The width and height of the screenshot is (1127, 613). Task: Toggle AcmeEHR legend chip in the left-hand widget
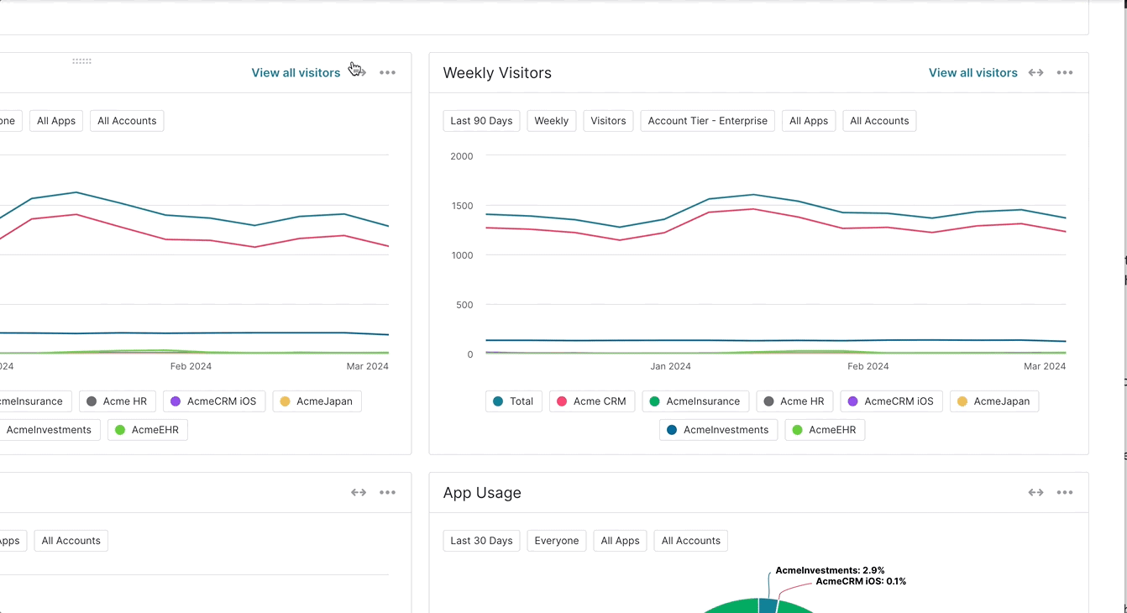[148, 430]
